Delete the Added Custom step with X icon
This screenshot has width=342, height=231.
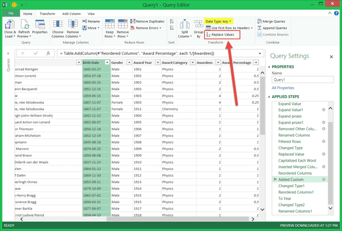[275, 180]
